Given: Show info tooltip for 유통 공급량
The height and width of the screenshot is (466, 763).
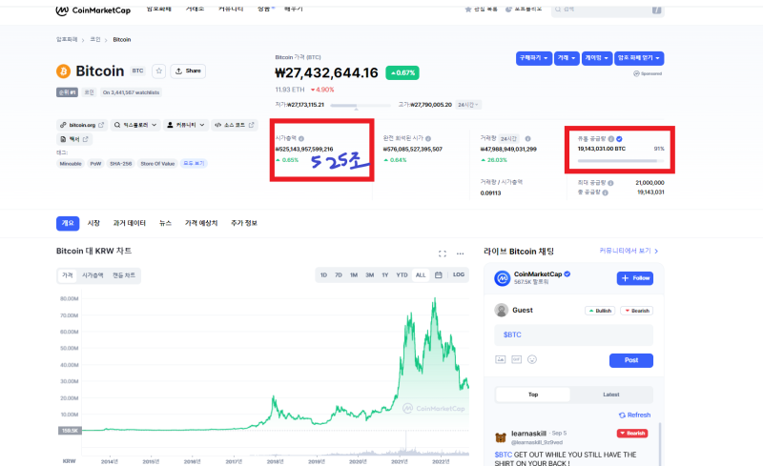Looking at the screenshot, I should point(611,138).
